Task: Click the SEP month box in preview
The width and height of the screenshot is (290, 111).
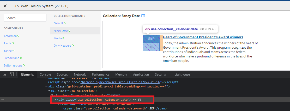Action: tap(151, 39)
